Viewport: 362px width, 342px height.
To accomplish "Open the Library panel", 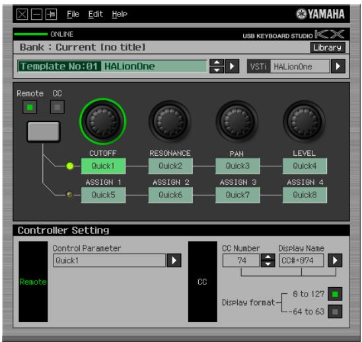I will (328, 48).
